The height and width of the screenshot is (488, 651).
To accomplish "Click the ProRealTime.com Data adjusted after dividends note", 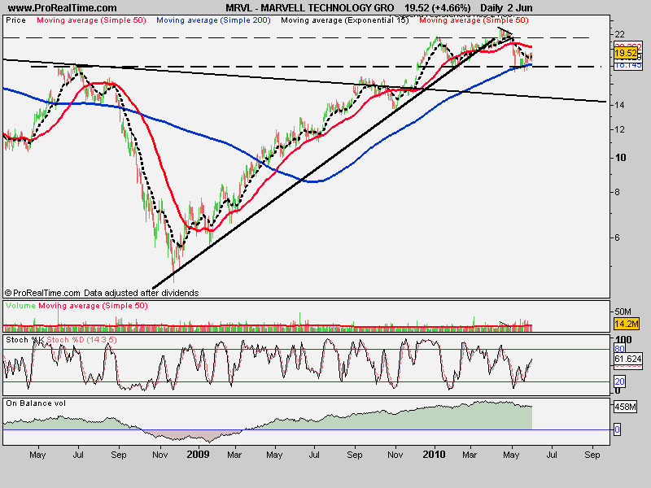I will [x=102, y=293].
